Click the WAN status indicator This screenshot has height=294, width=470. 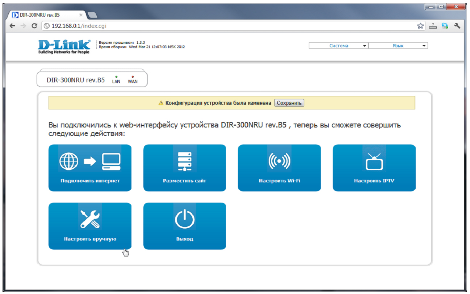133,79
